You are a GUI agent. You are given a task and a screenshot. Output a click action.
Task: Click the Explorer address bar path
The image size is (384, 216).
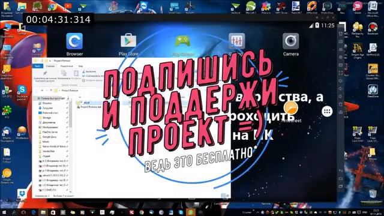coord(70,91)
